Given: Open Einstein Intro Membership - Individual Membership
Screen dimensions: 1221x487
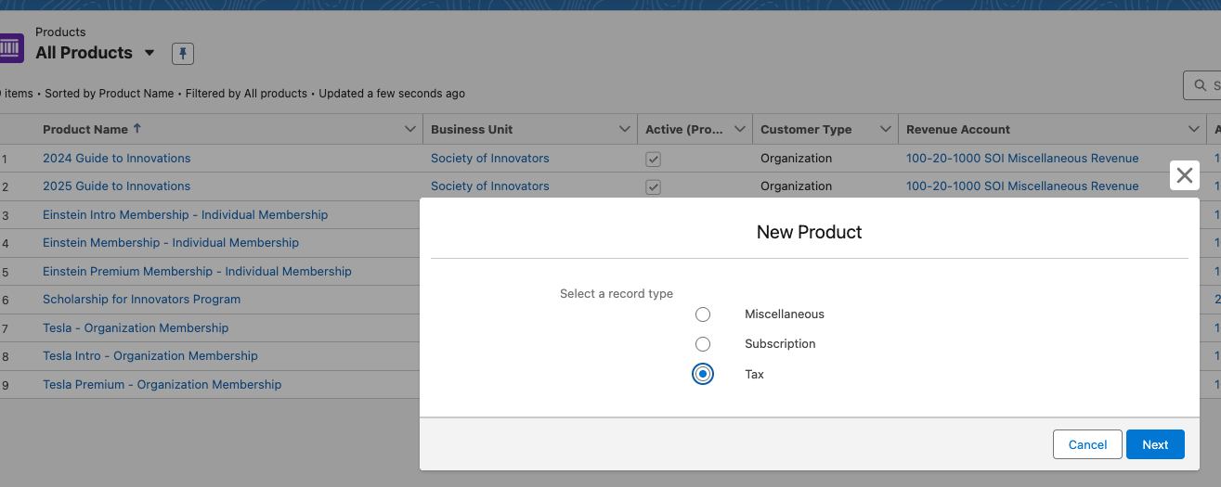Looking at the screenshot, I should tap(186, 214).
